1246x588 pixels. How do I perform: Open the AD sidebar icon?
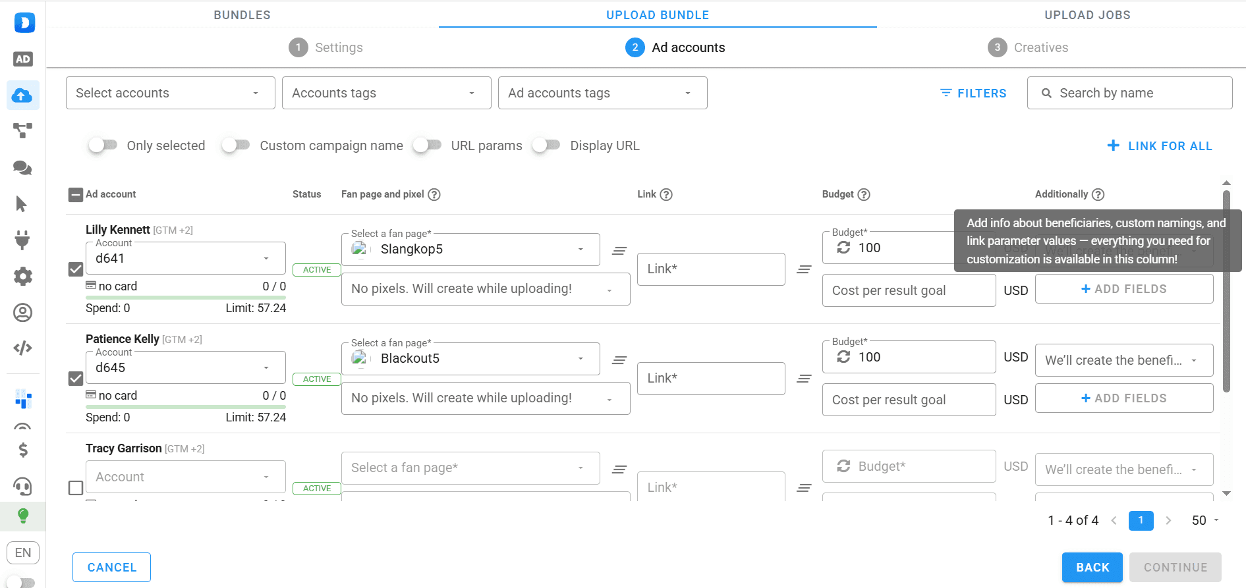(22, 59)
